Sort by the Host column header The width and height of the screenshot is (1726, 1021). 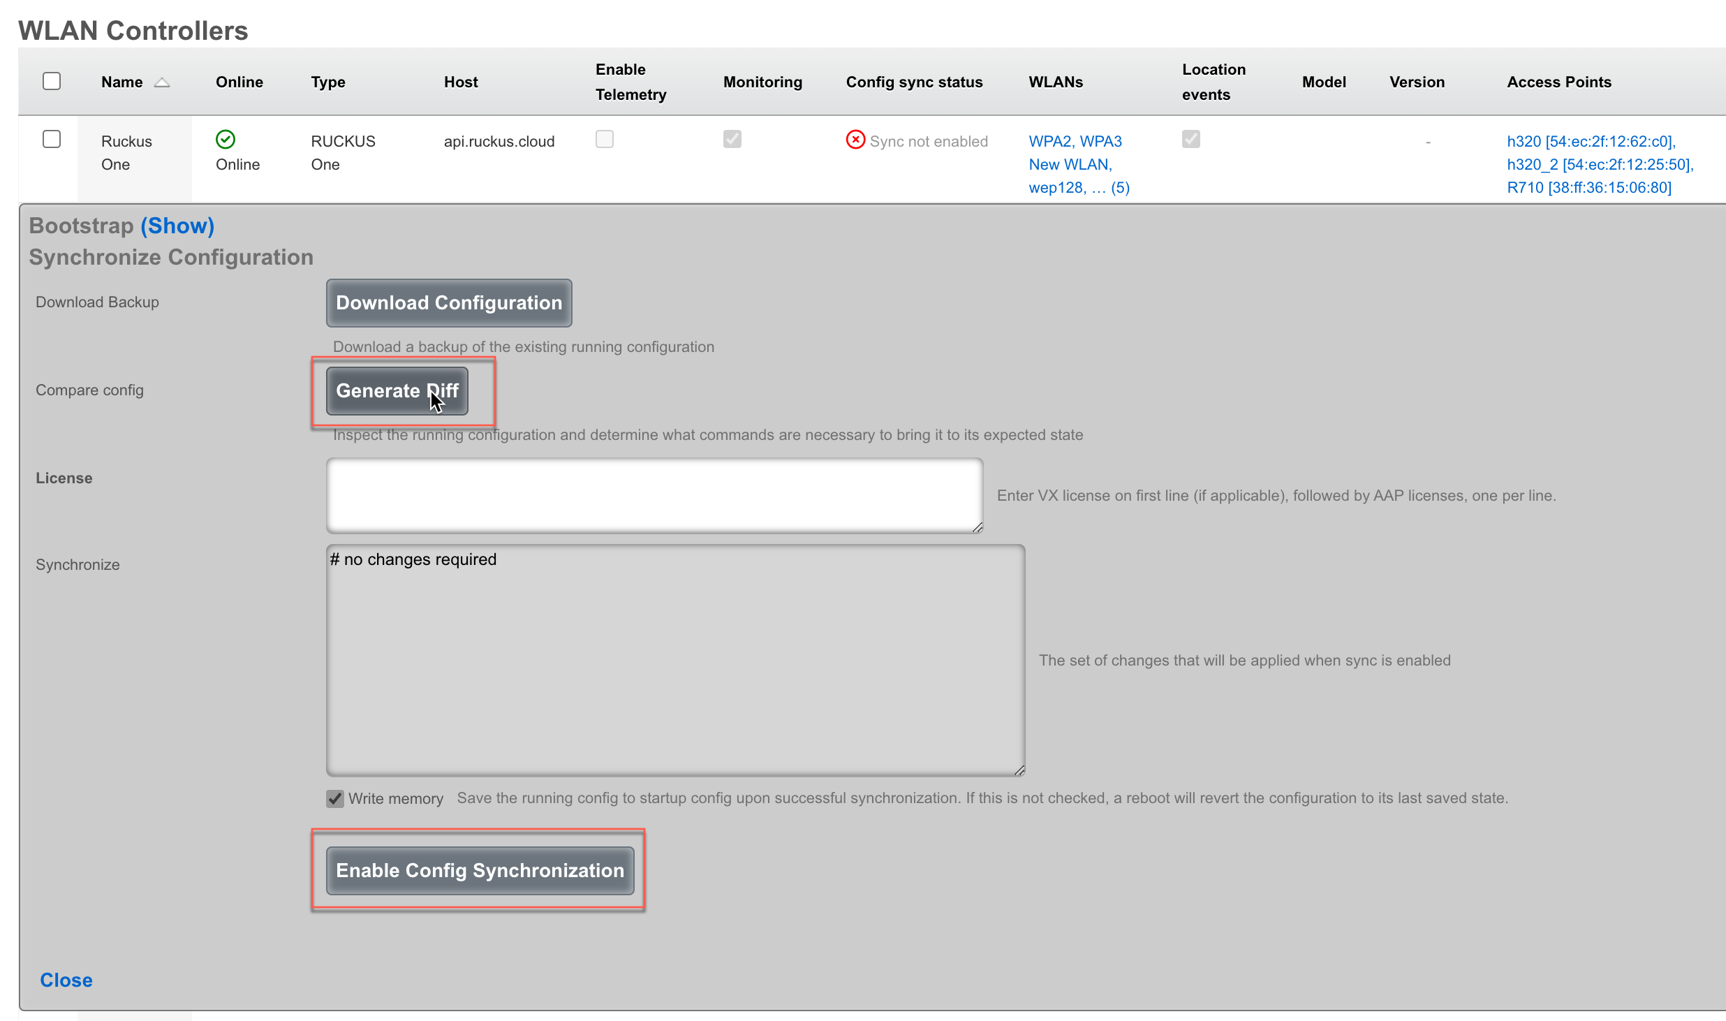pyautogui.click(x=461, y=82)
